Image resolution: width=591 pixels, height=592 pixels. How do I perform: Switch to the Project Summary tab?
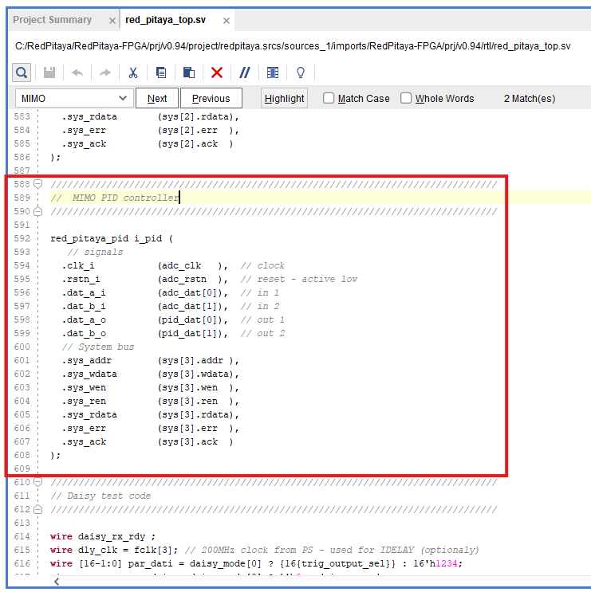[x=52, y=20]
